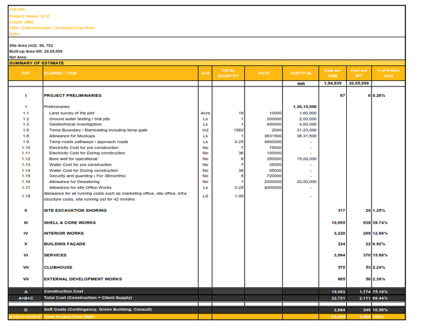Click the 'Allowance for Mockups' item
The height and width of the screenshot is (324, 422).
(72, 136)
